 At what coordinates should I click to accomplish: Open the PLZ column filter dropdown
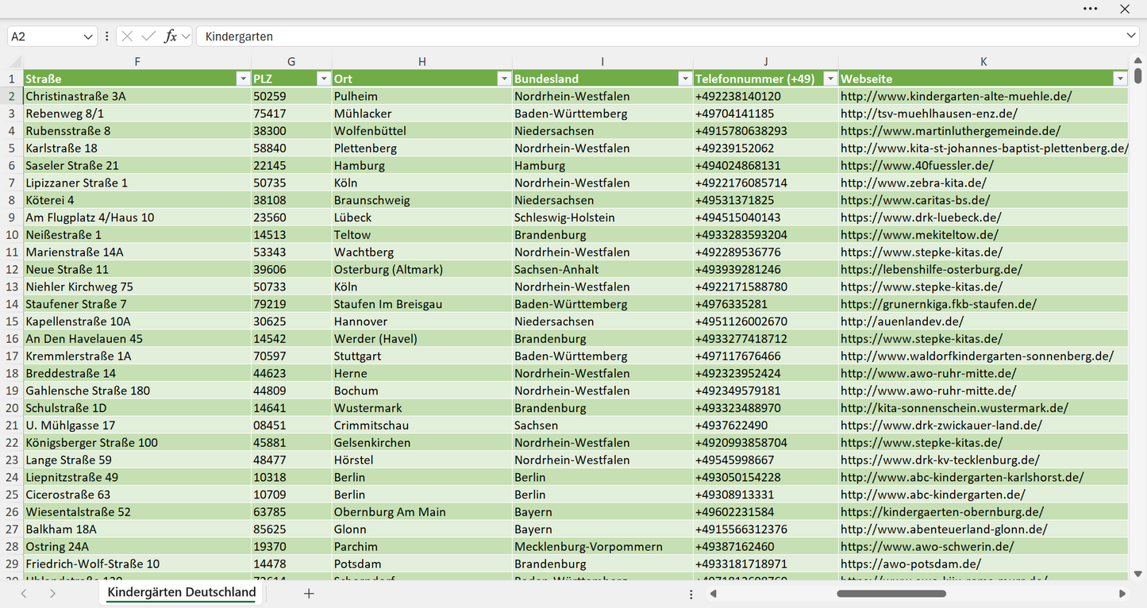(323, 79)
